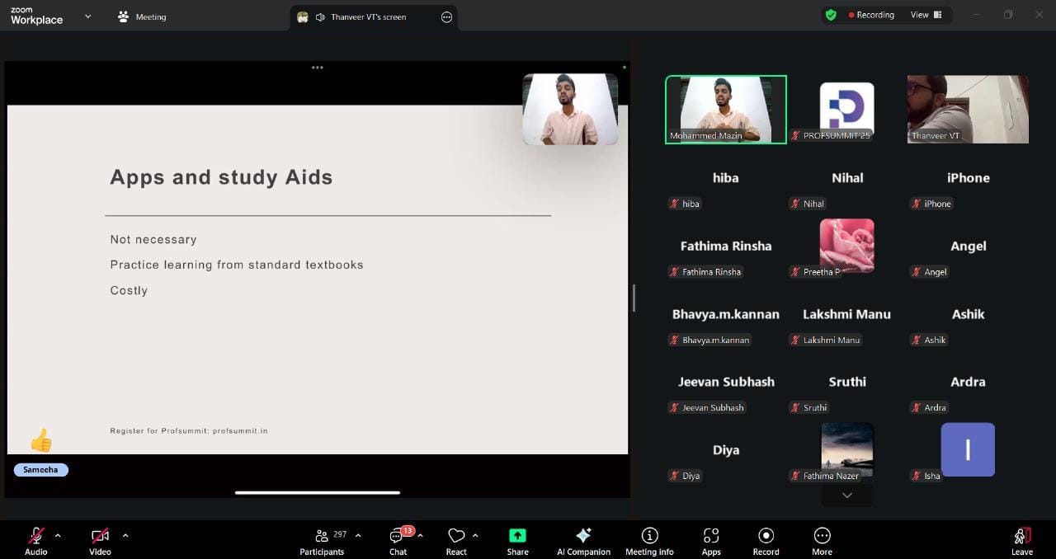This screenshot has width=1056, height=559.
Task: Unmute the microphone with Audio
Action: pos(36,536)
